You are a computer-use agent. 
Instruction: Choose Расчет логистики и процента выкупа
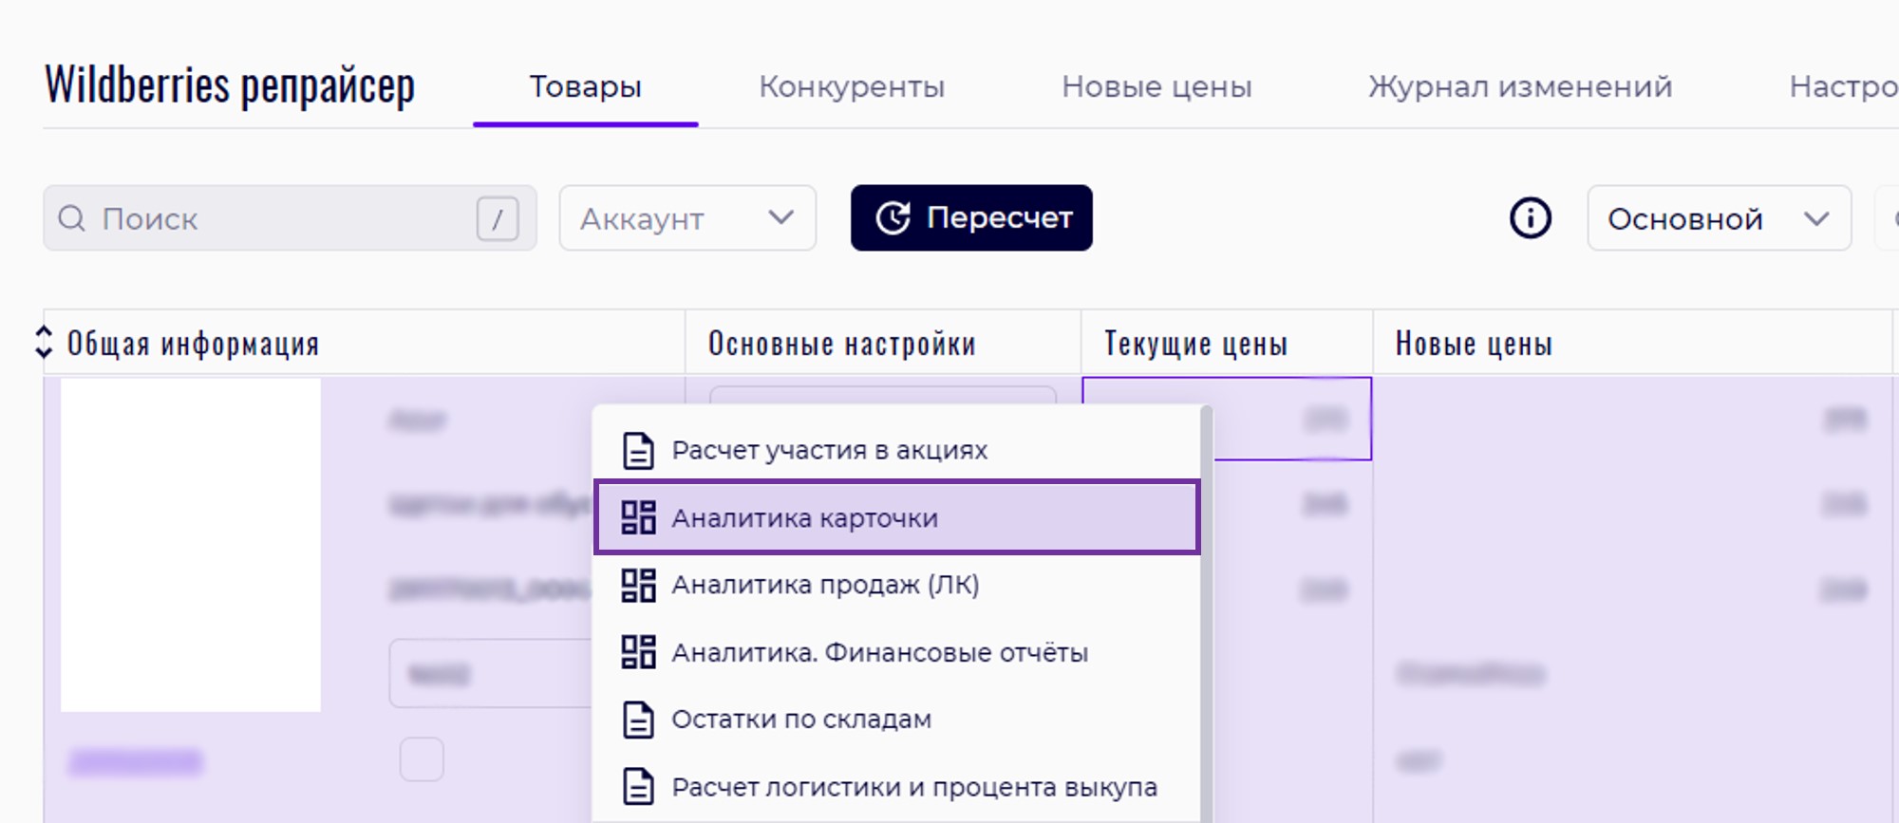[x=913, y=787]
